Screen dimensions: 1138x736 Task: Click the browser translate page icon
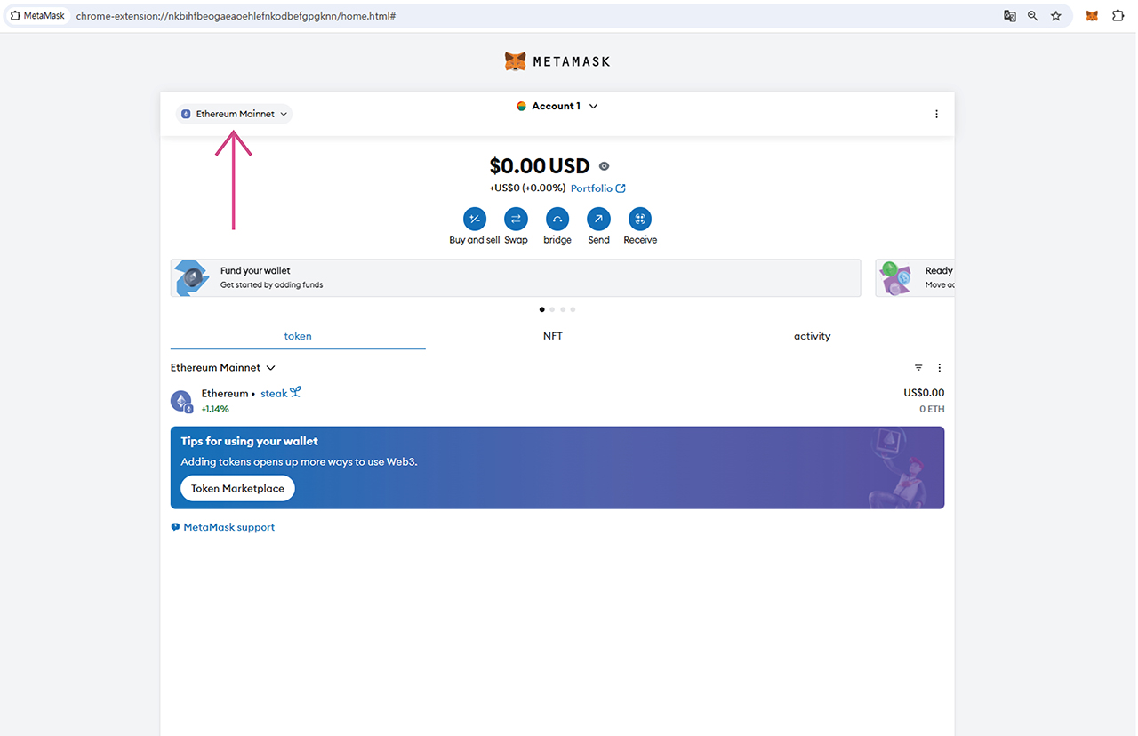click(1010, 16)
